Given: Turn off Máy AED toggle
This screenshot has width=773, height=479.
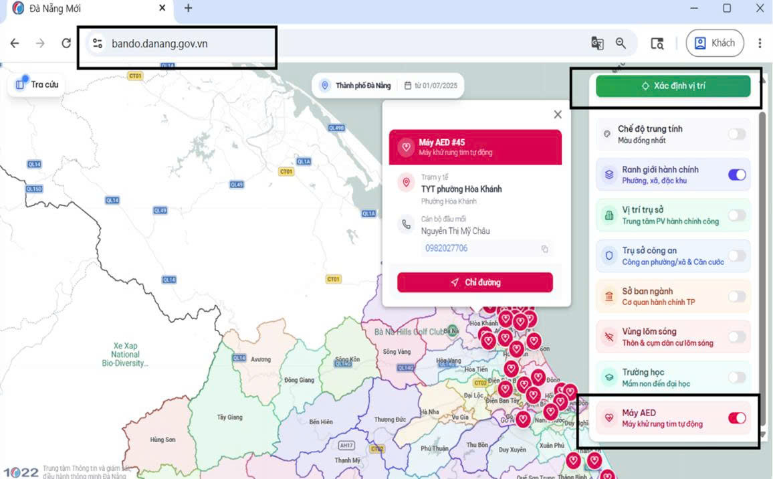Looking at the screenshot, I should (737, 418).
